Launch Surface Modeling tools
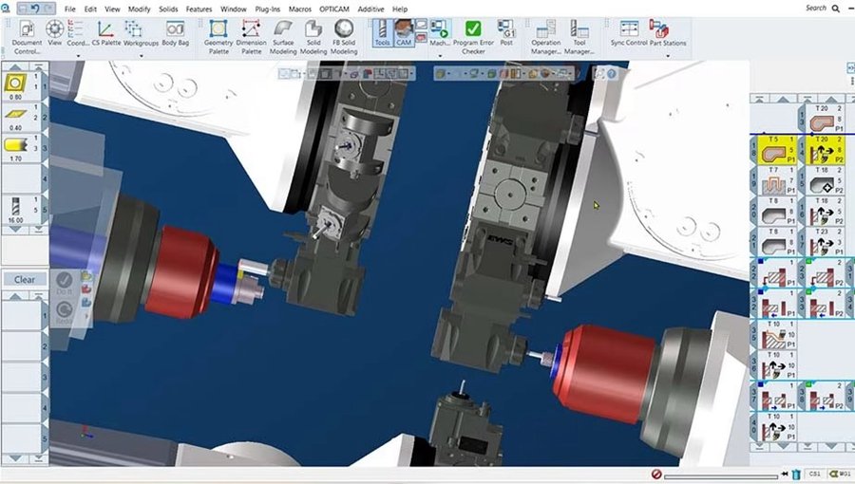The image size is (855, 484). (283, 36)
